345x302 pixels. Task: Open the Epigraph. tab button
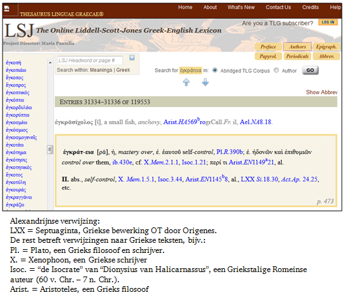(327, 47)
